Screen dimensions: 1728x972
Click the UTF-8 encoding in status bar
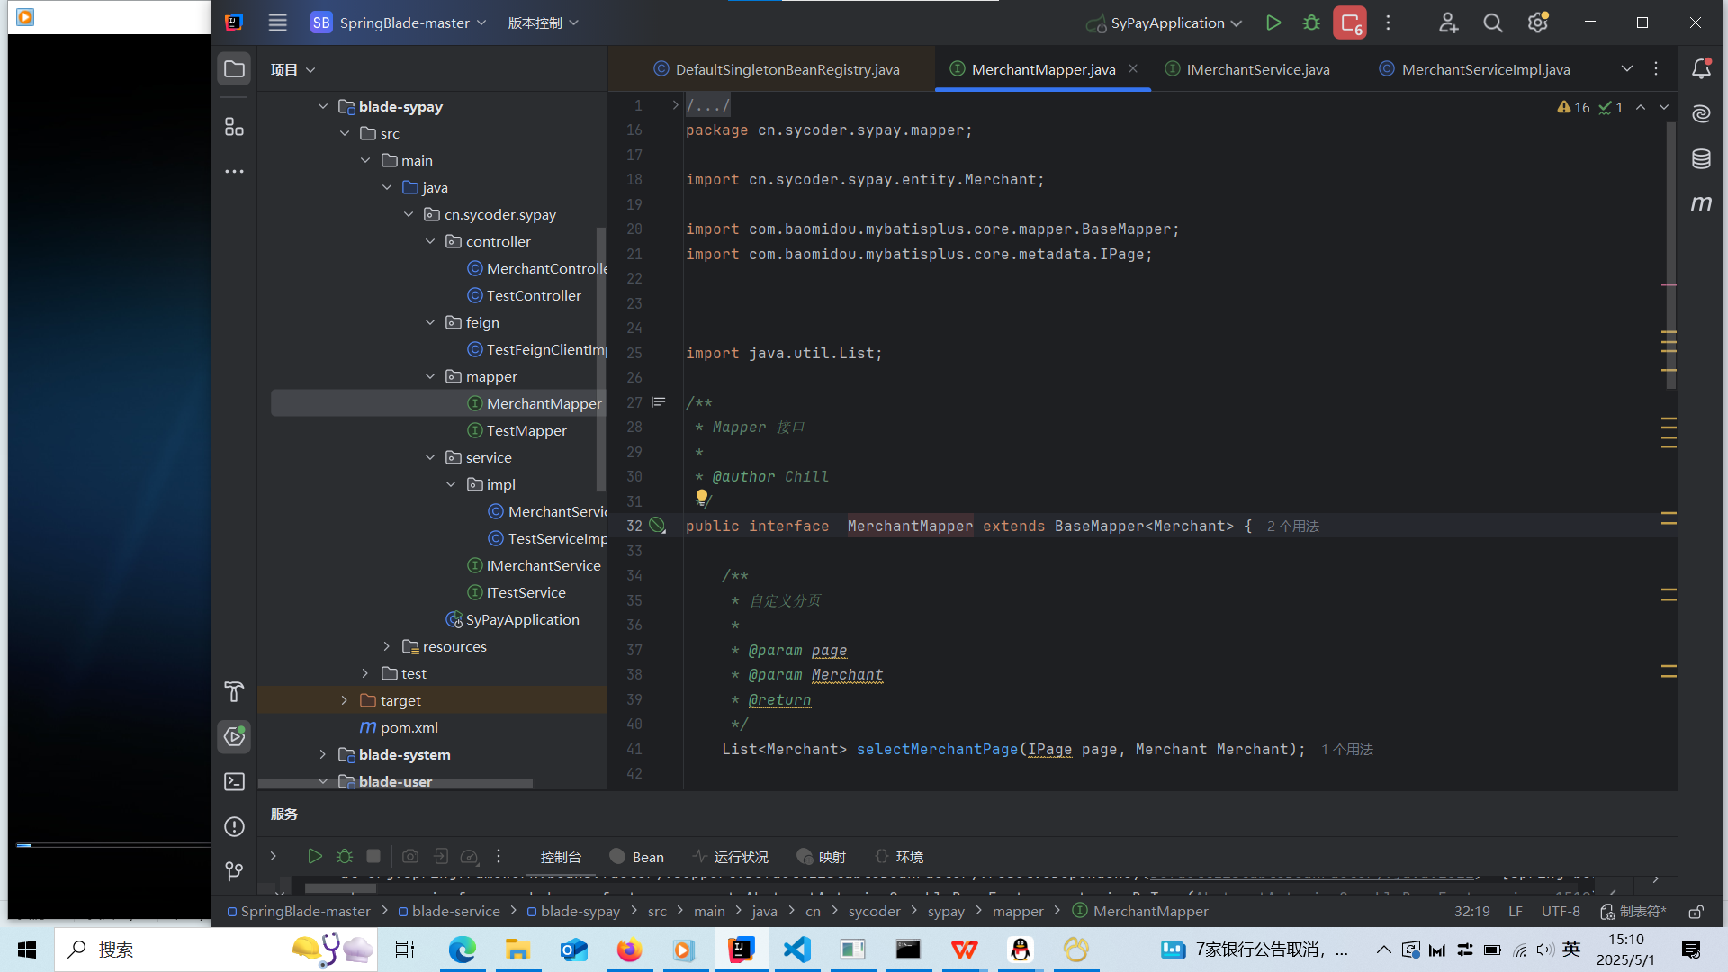tap(1561, 912)
